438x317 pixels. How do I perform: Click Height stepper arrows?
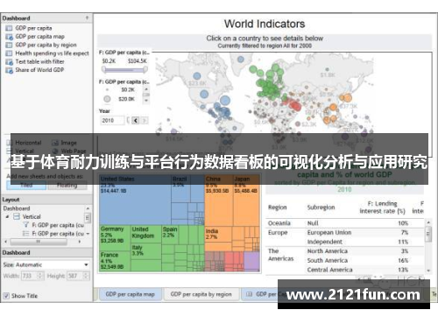(x=86, y=276)
